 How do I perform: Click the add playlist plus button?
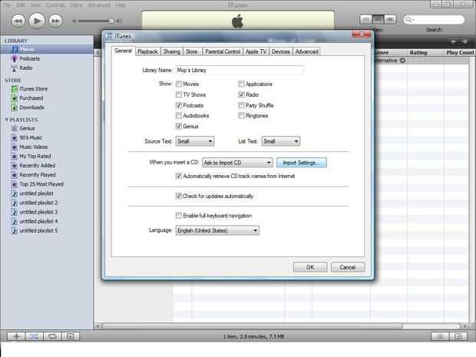point(16,336)
